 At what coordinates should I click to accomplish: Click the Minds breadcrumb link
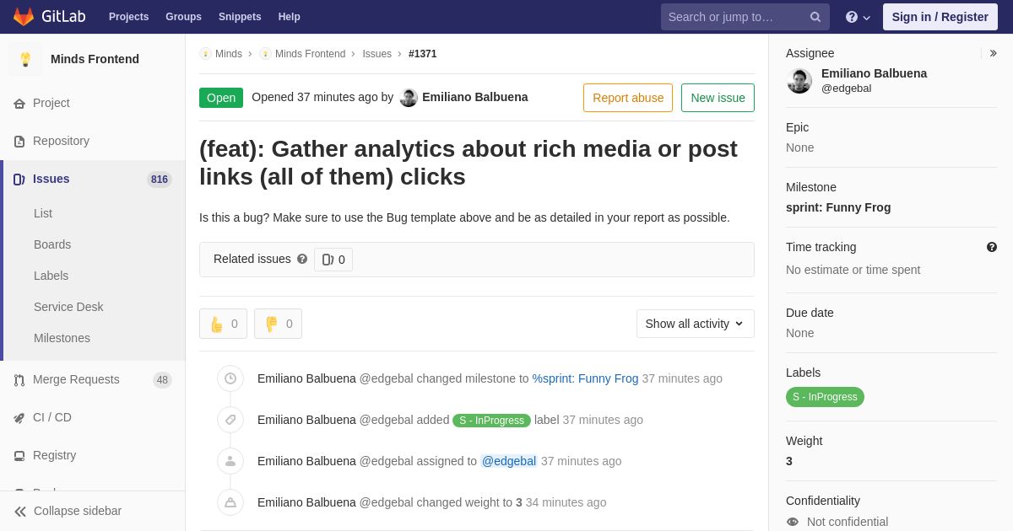click(x=229, y=54)
